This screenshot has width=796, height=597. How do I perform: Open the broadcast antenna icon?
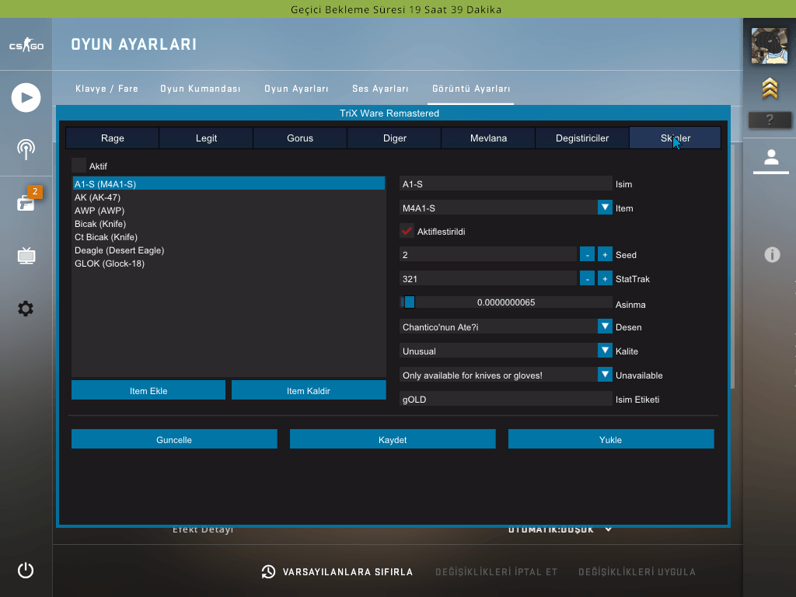[26, 149]
